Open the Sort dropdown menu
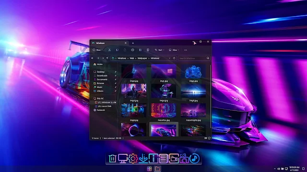Viewport: 307px width, 172px height. 159,50
